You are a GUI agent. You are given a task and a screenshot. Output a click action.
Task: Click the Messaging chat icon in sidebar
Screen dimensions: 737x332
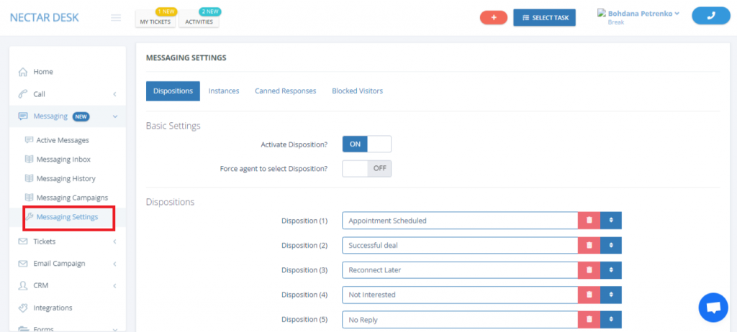click(22, 116)
